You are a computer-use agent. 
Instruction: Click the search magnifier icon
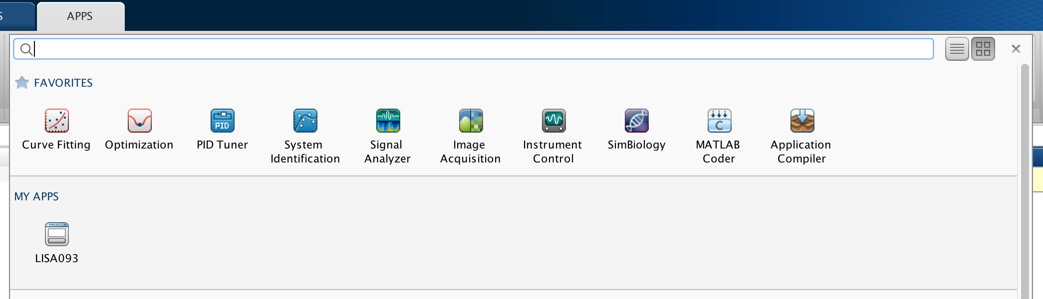[26, 49]
